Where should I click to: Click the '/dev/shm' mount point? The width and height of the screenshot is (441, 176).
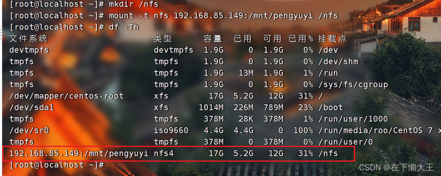(x=339, y=62)
